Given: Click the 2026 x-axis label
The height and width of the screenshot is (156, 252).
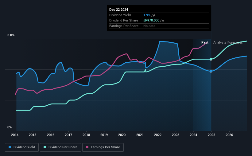Looking at the screenshot, I should (x=229, y=135).
